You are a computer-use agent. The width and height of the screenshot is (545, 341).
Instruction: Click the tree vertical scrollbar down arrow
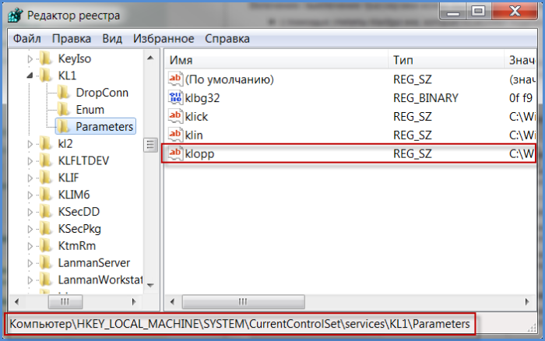[151, 285]
